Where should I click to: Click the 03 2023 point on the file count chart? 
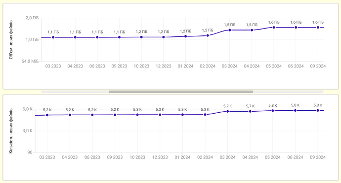tap(47, 115)
